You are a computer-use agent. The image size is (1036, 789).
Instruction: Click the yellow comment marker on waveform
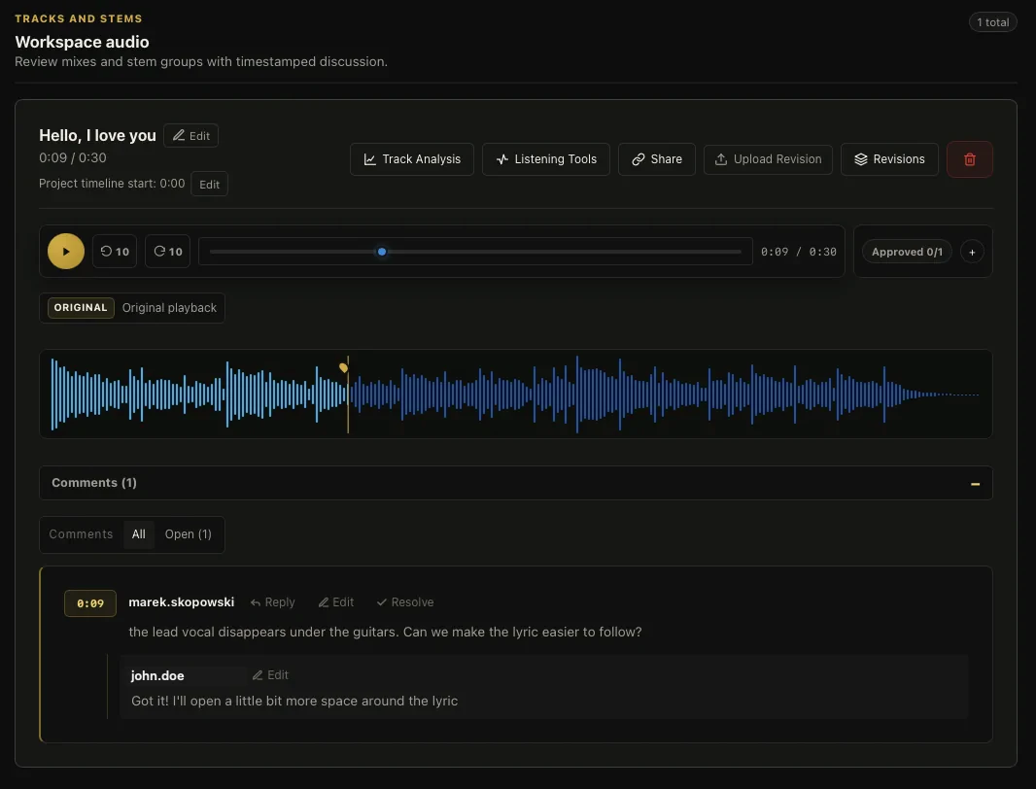click(x=344, y=367)
